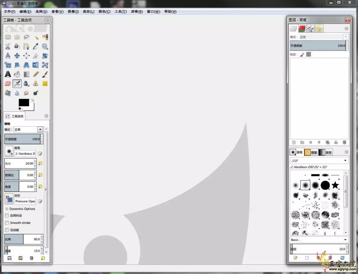Switch to the Undo History tab
This screenshot has height=274, width=358.
click(319, 29)
